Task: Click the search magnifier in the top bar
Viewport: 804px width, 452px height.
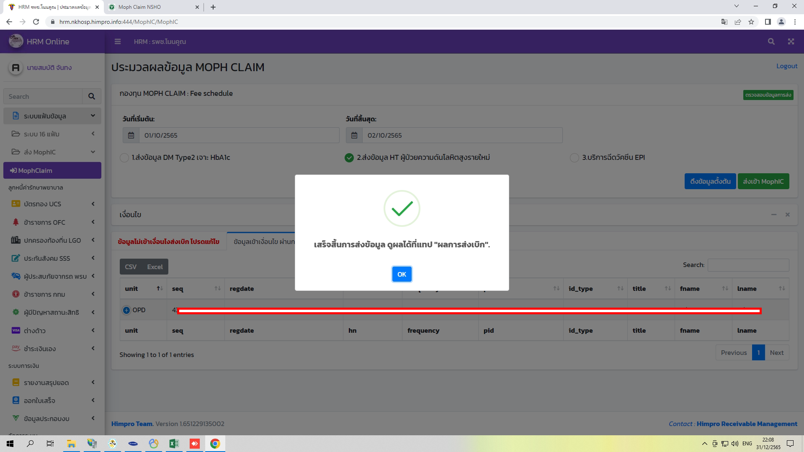Action: coord(771,41)
